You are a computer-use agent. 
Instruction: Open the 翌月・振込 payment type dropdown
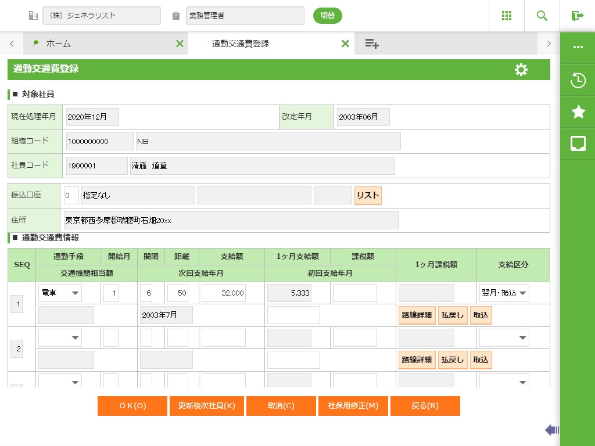pos(504,293)
